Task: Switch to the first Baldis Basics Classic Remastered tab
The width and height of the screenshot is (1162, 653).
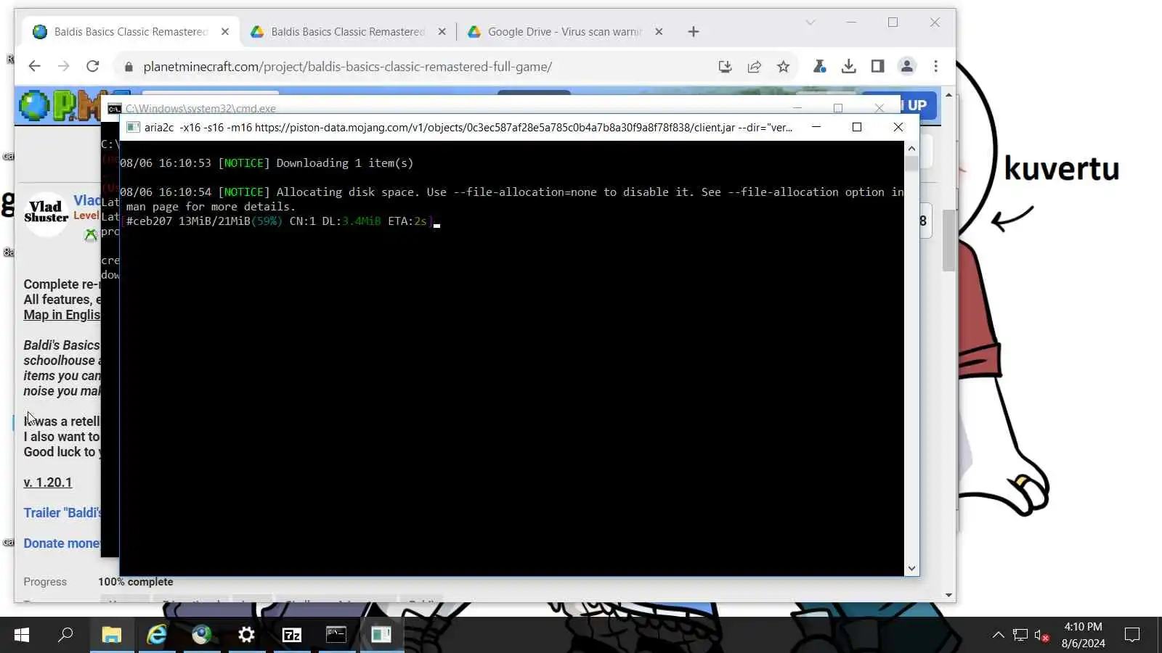Action: [131, 32]
